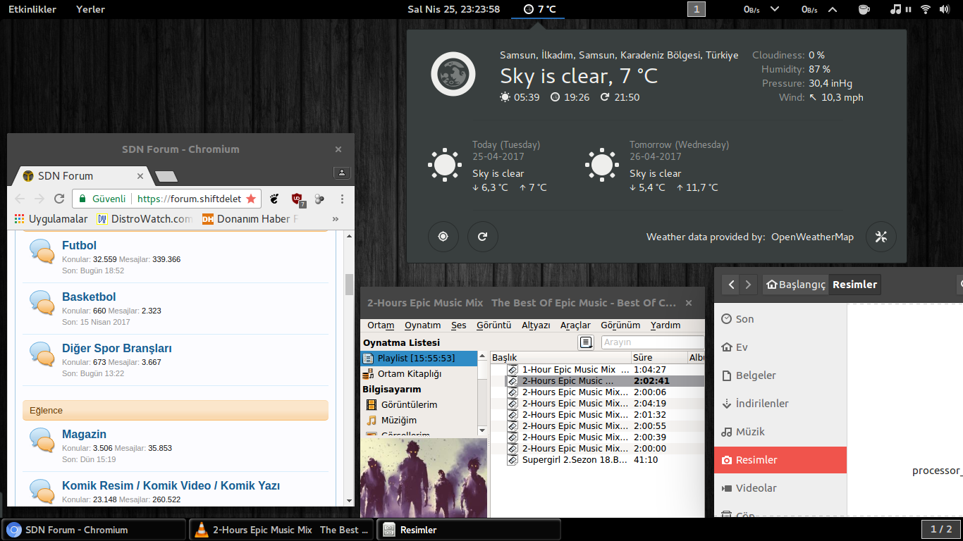
Task: Click the album art thumbnail in VLC
Action: click(424, 478)
